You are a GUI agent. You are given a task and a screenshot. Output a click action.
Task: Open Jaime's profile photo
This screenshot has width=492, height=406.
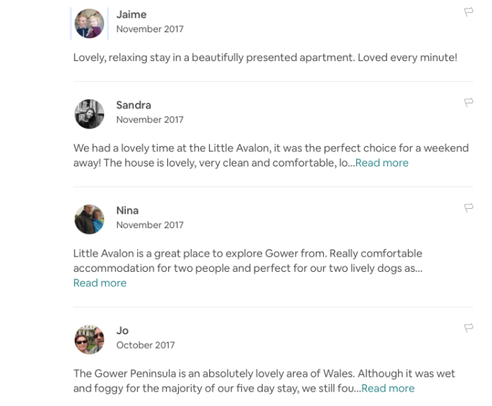point(89,23)
